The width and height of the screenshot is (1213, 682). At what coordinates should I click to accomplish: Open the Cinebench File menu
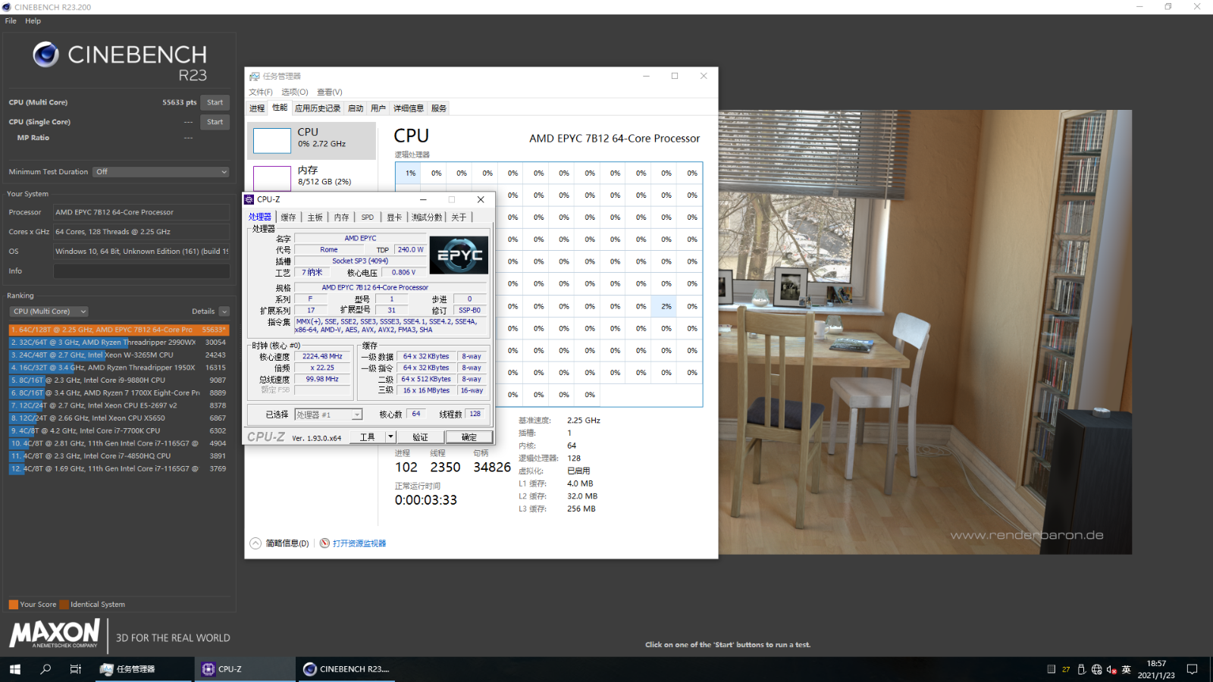11,21
